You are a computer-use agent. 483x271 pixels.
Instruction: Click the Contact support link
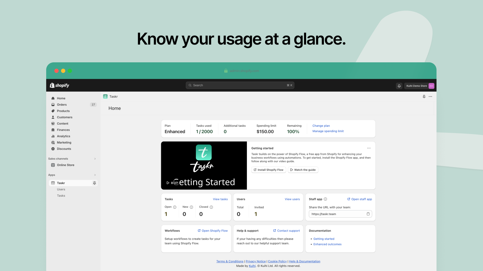286,231
